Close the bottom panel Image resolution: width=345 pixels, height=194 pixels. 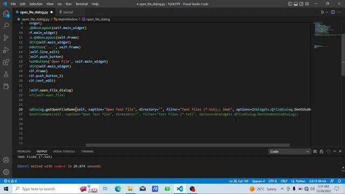coord(340,151)
